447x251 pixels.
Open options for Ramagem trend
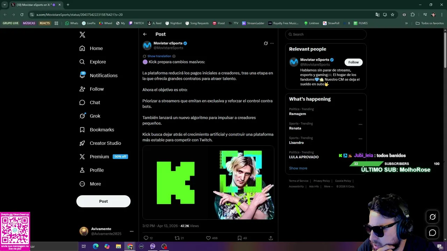(x=360, y=110)
